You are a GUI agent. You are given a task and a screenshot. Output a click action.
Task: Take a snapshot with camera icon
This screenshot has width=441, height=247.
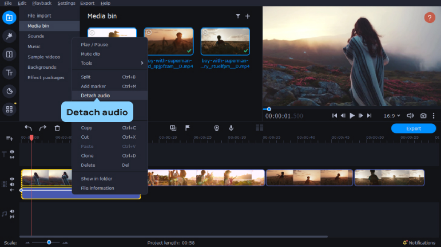(423, 116)
